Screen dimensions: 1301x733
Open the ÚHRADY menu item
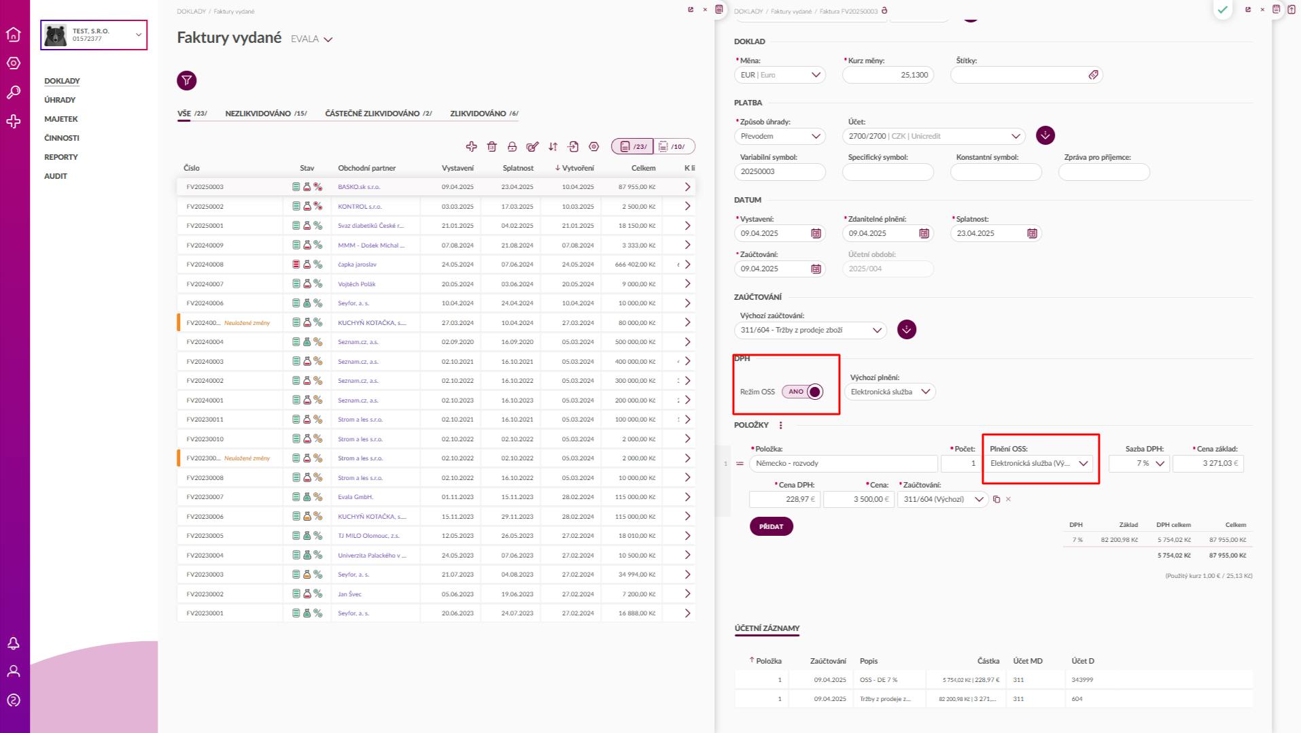coord(60,100)
